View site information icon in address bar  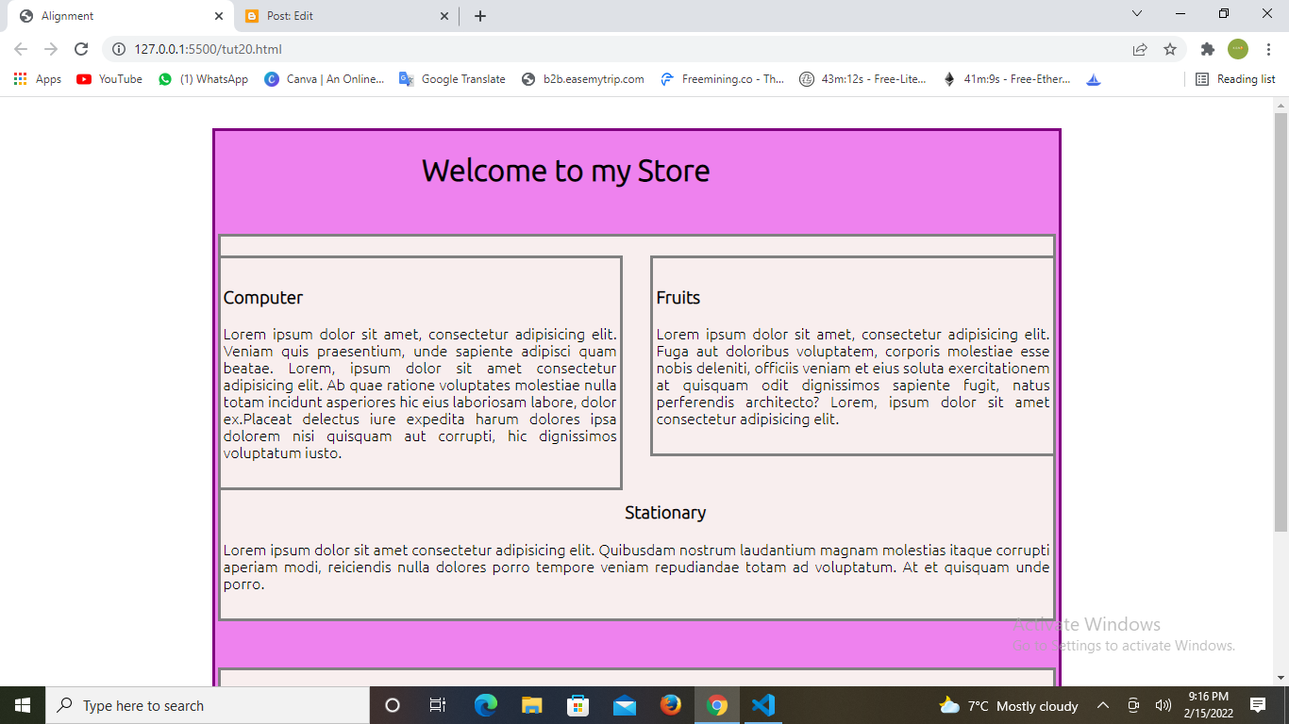coord(119,49)
